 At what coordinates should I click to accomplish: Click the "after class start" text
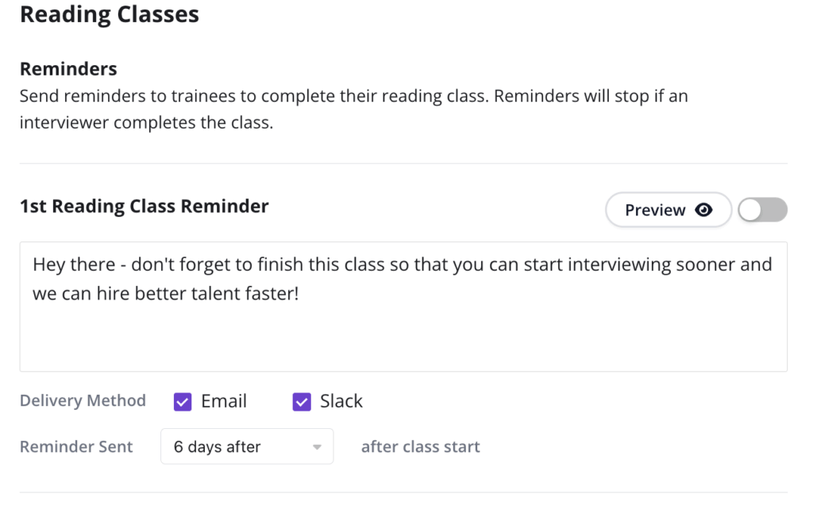(x=421, y=446)
